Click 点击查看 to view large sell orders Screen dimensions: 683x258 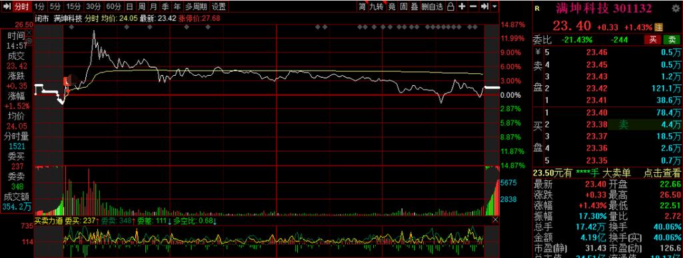[662, 174]
